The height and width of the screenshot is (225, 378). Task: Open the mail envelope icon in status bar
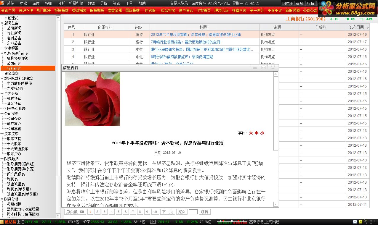355,222
